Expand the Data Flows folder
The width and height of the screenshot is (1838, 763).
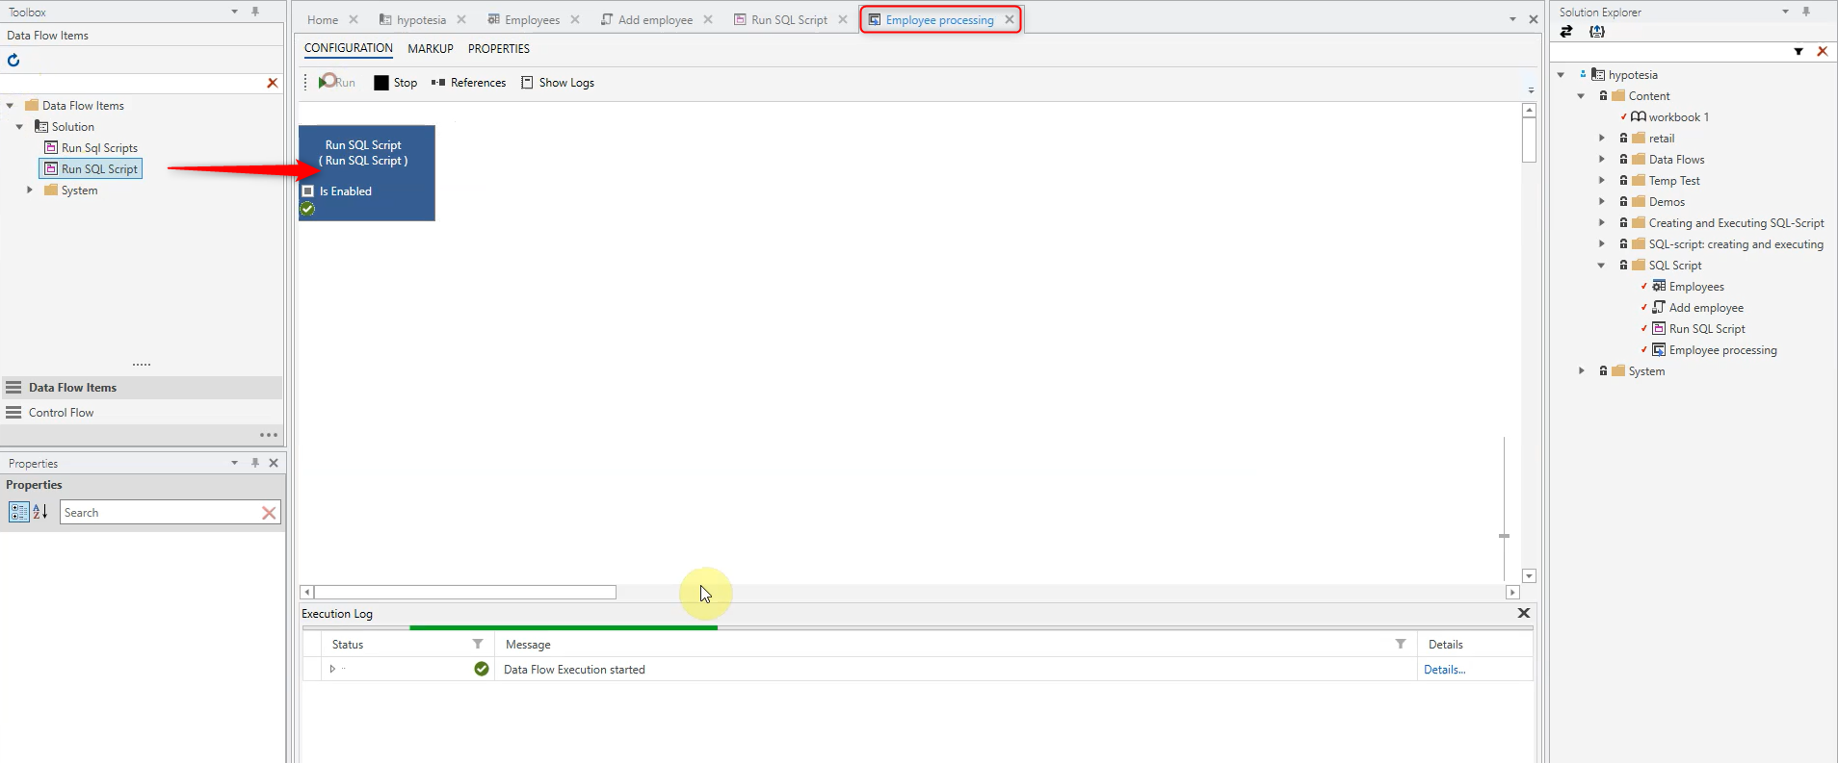point(1601,160)
